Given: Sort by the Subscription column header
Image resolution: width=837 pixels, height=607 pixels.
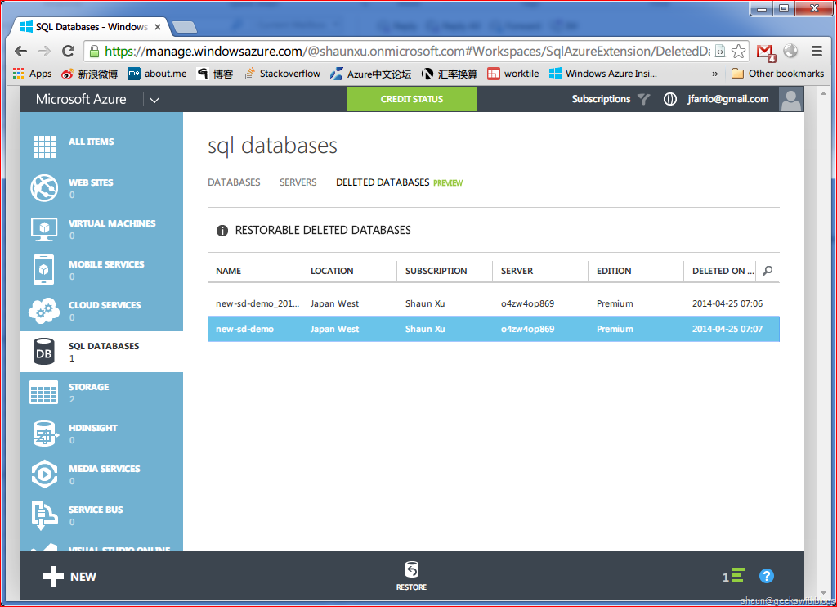Looking at the screenshot, I should pos(436,271).
